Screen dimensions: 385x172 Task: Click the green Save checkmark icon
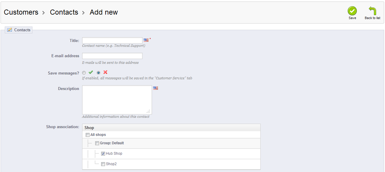coord(352,10)
